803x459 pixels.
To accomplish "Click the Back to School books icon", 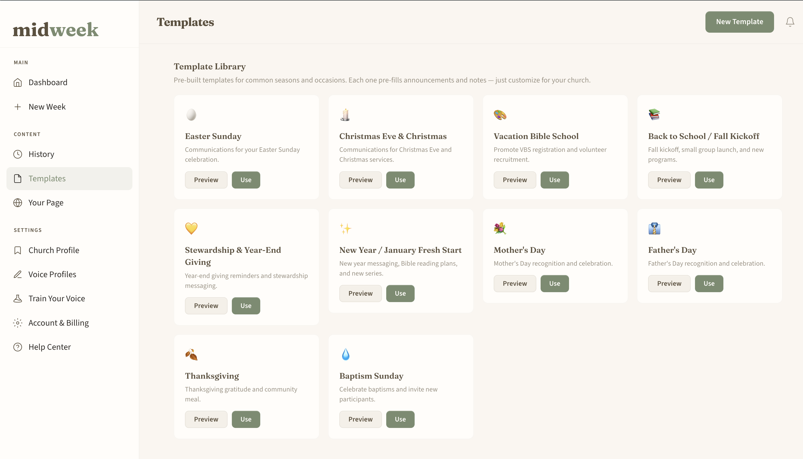I will 654,114.
